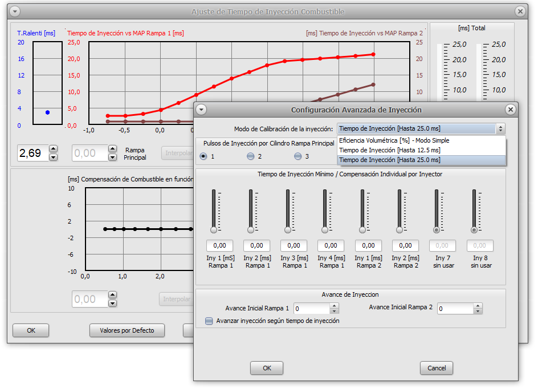Increase compensation 0,00 value spinner
The image size is (538, 388).
[112, 295]
